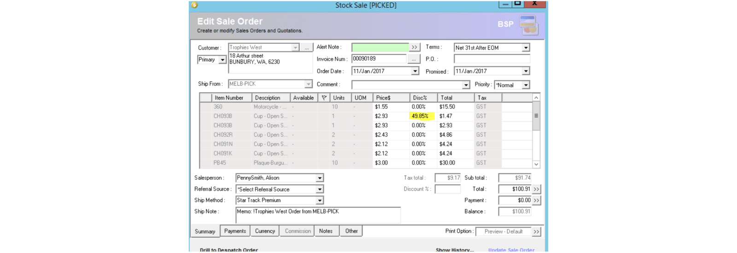
Task: Click the Plaque-Burgu description cell
Action: coord(270,163)
